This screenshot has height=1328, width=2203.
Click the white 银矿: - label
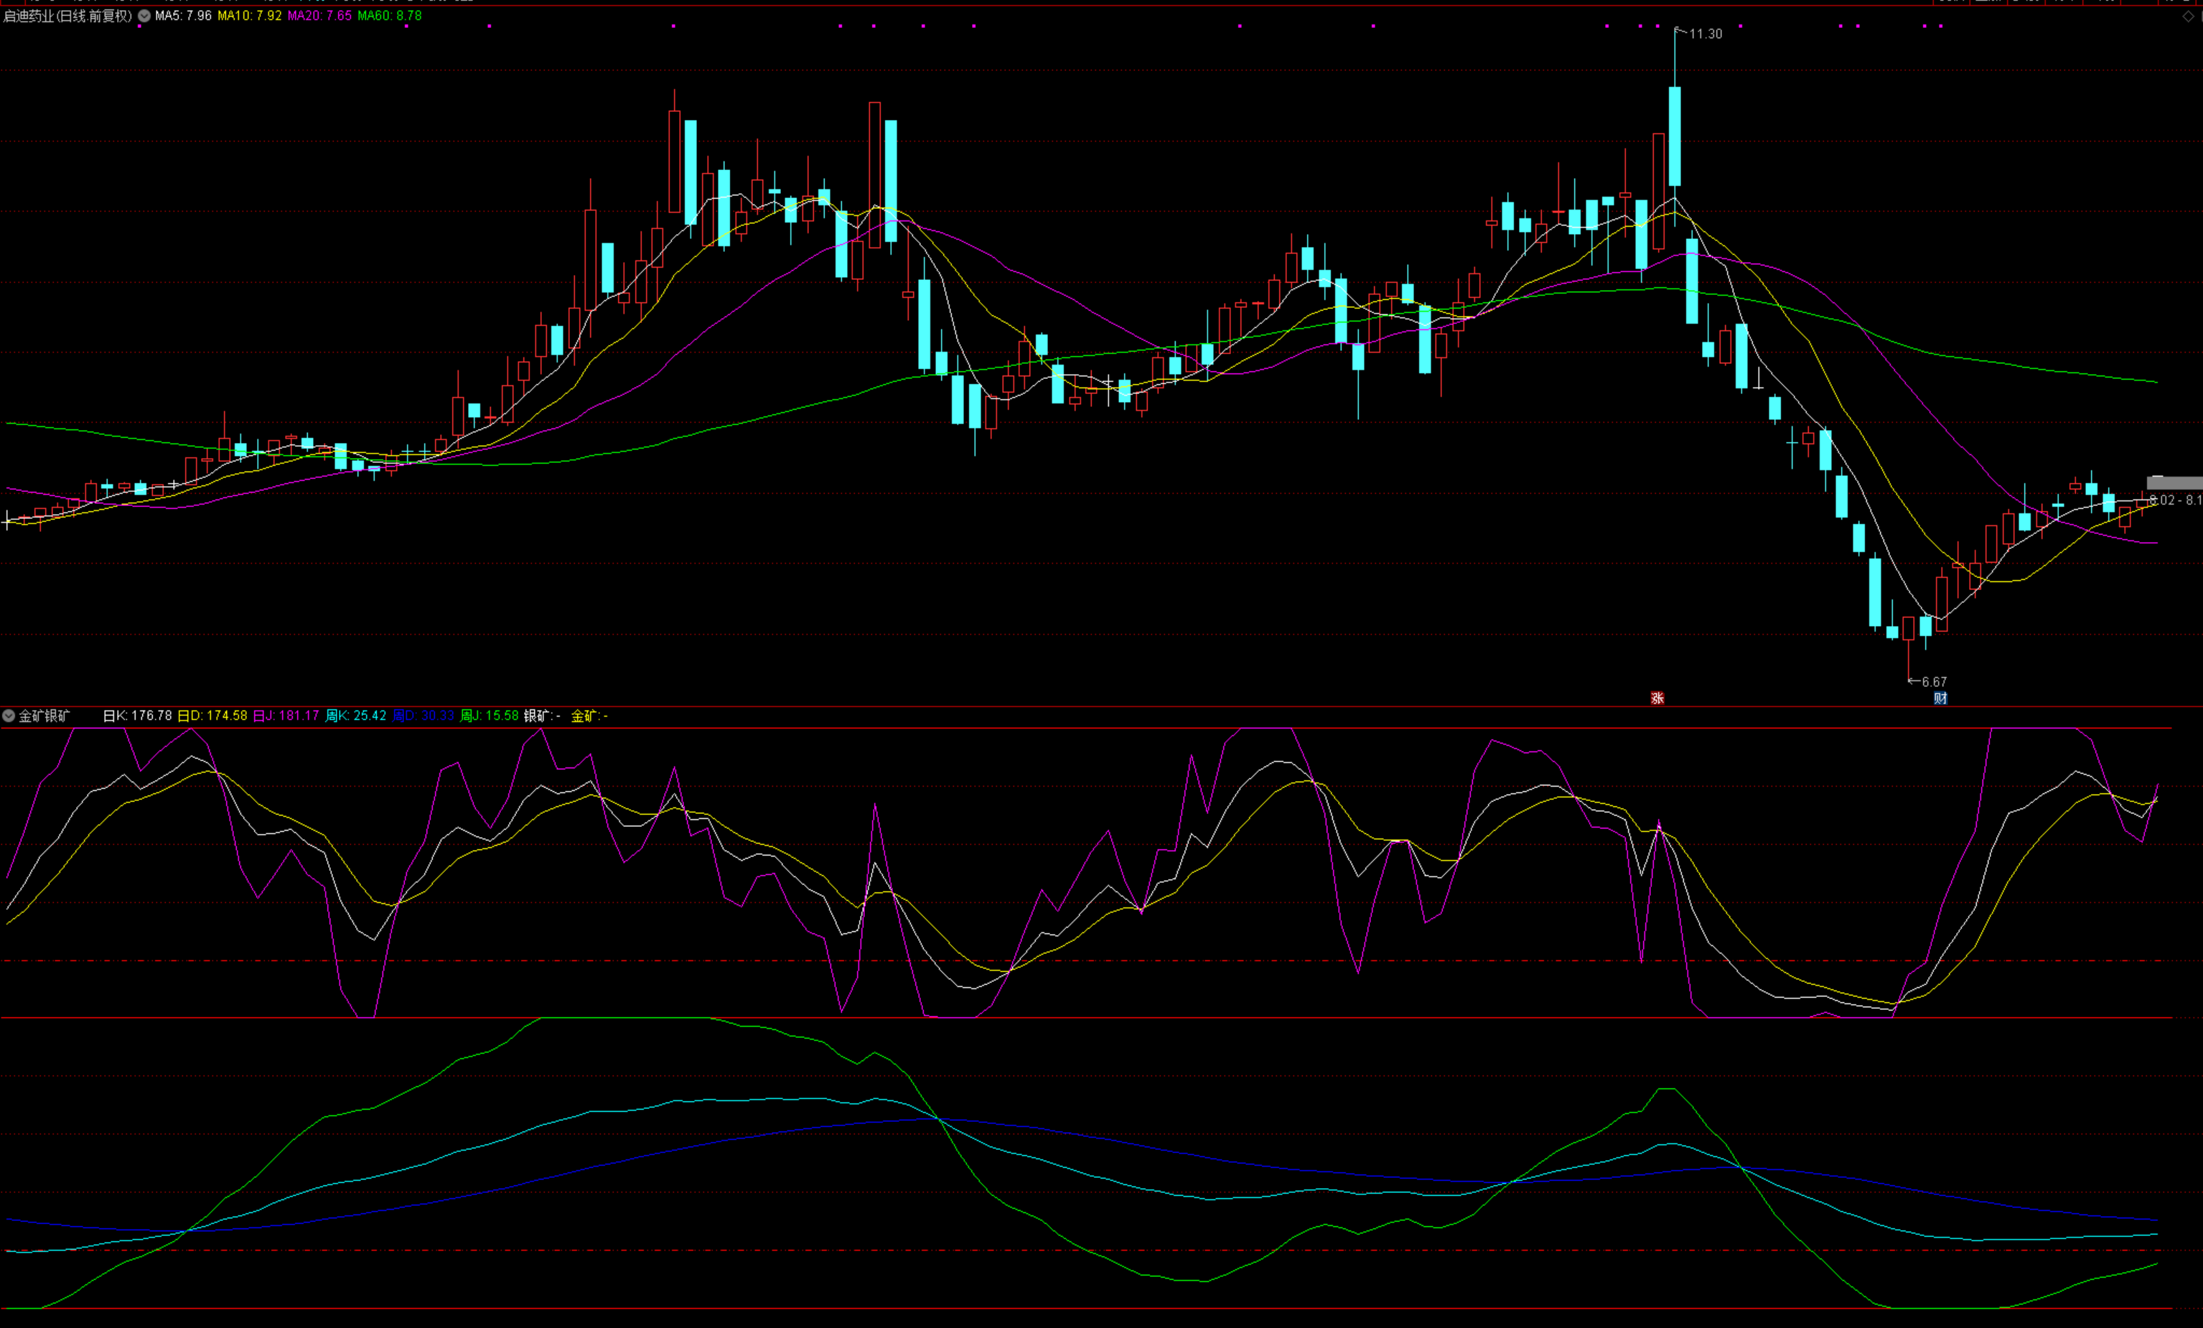(x=542, y=716)
